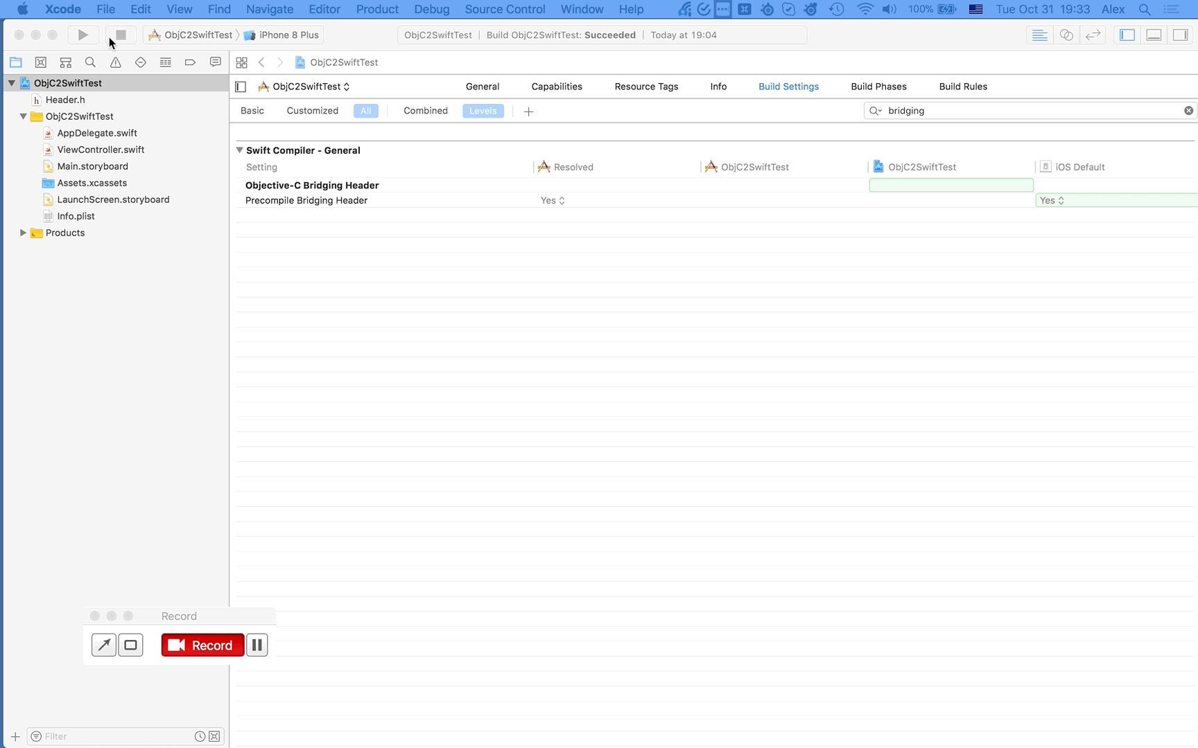The width and height of the screenshot is (1198, 748).
Task: Show the Standard editor
Action: 1039,35
